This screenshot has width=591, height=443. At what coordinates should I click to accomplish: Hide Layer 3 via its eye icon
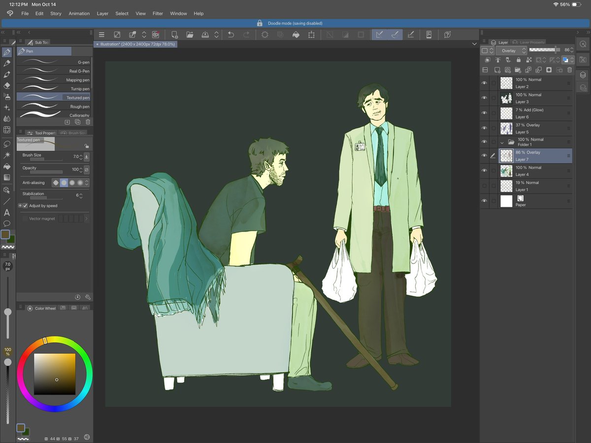484,98
